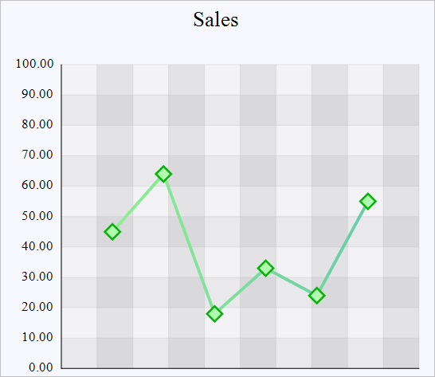The width and height of the screenshot is (435, 377).
Task: Select the peak diamond marker near 64
Action: click(x=163, y=174)
